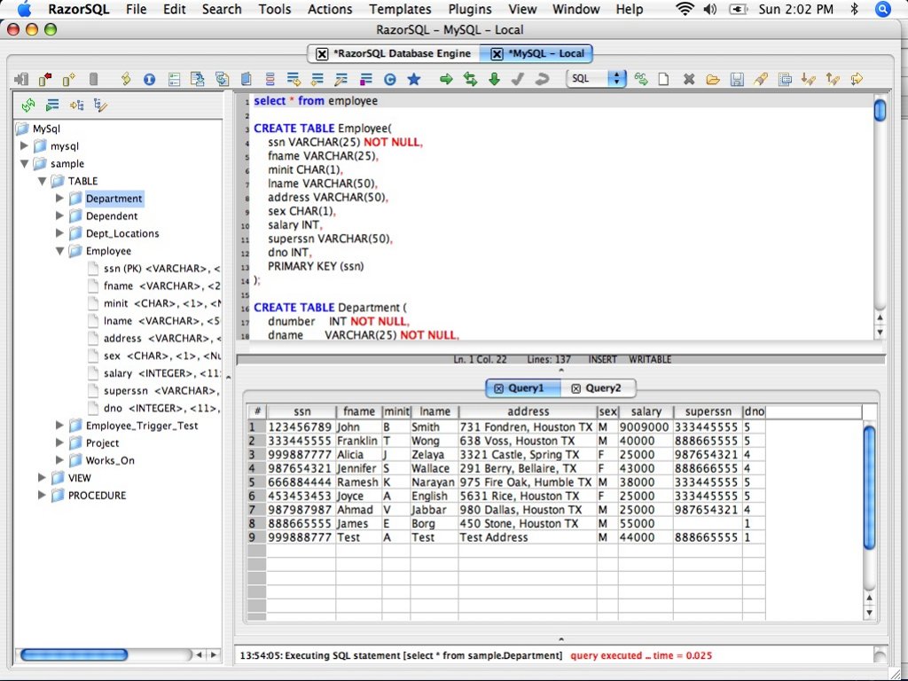This screenshot has width=908, height=681.
Task: Select Dept_Locations table in the tree
Action: click(x=122, y=233)
